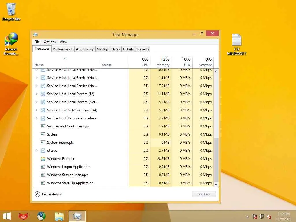Viewport: 296px width, 222px height.
Task: Click the icon beside Windows Session Manager
Action: click(x=43, y=175)
